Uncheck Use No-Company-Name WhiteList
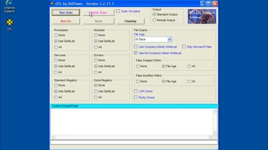This screenshot has height=150, width=268. coord(136,53)
